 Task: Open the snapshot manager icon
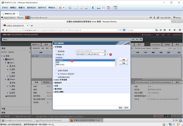click(87, 8)
